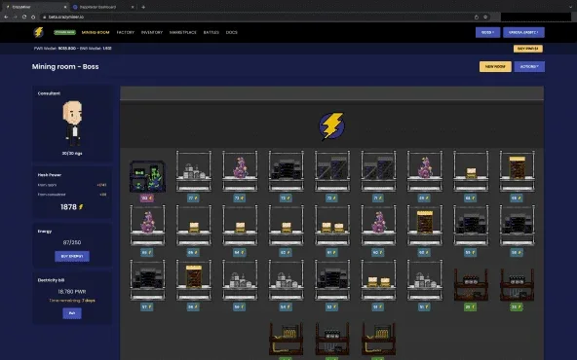Open the purple monster rig labeled 73
Viewport: 577px width, 360px height.
(240, 171)
